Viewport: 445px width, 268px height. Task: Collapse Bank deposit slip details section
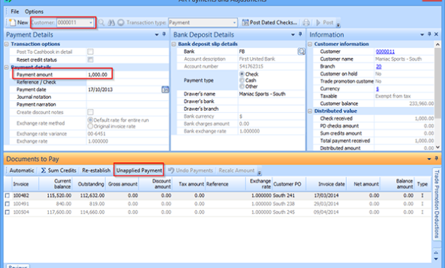174,44
